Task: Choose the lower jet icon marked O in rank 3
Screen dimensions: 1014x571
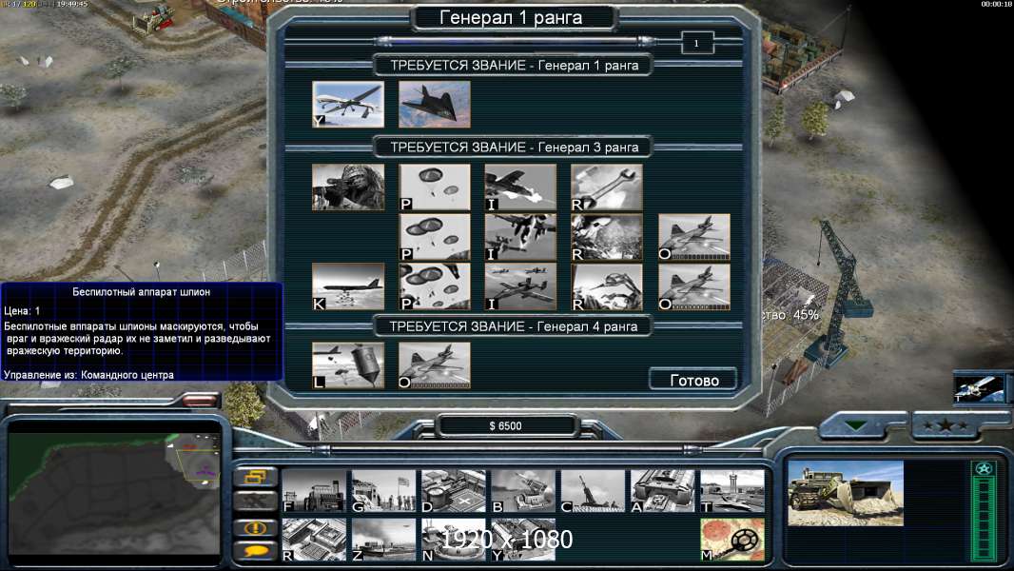Action: 694,286
